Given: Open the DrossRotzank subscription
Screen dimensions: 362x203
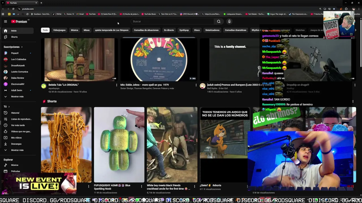Looking at the screenshot, I should pos(18,65).
